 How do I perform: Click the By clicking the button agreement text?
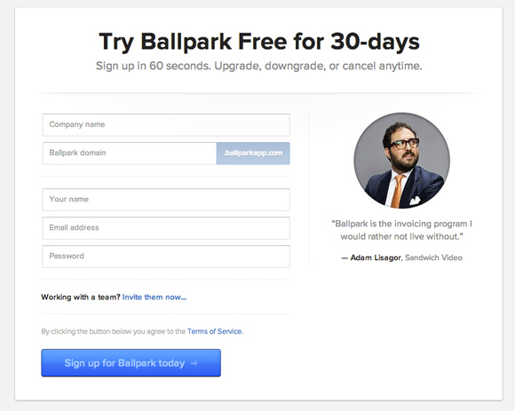[114, 331]
